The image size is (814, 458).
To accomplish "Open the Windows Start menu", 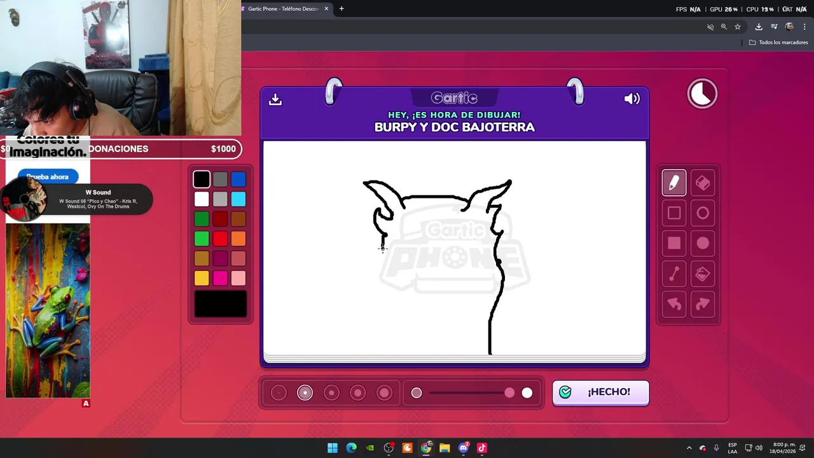I will [x=333, y=448].
